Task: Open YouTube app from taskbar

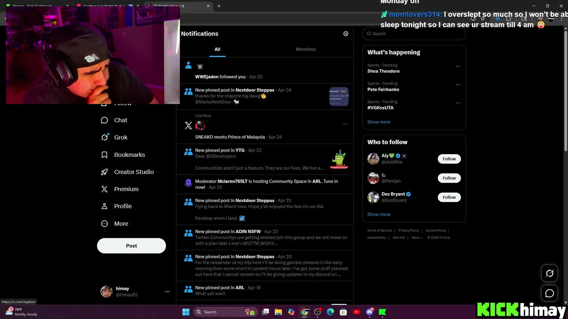Action: pyautogui.click(x=356, y=312)
